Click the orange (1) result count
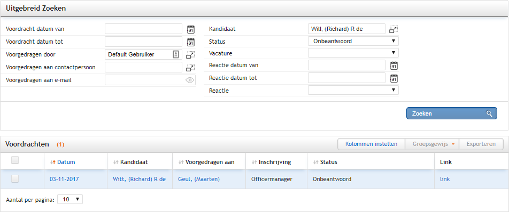The height and width of the screenshot is (212, 509). point(60,145)
